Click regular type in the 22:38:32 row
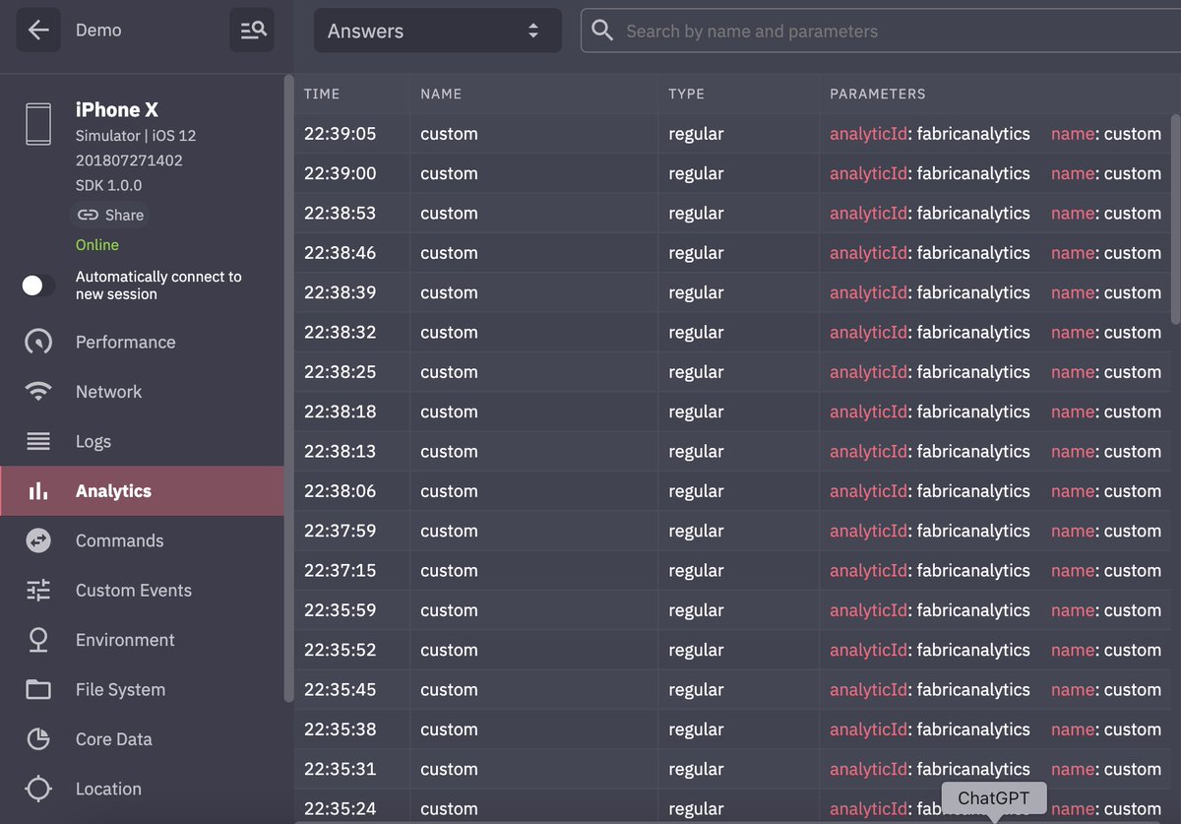The height and width of the screenshot is (824, 1181). pos(696,332)
